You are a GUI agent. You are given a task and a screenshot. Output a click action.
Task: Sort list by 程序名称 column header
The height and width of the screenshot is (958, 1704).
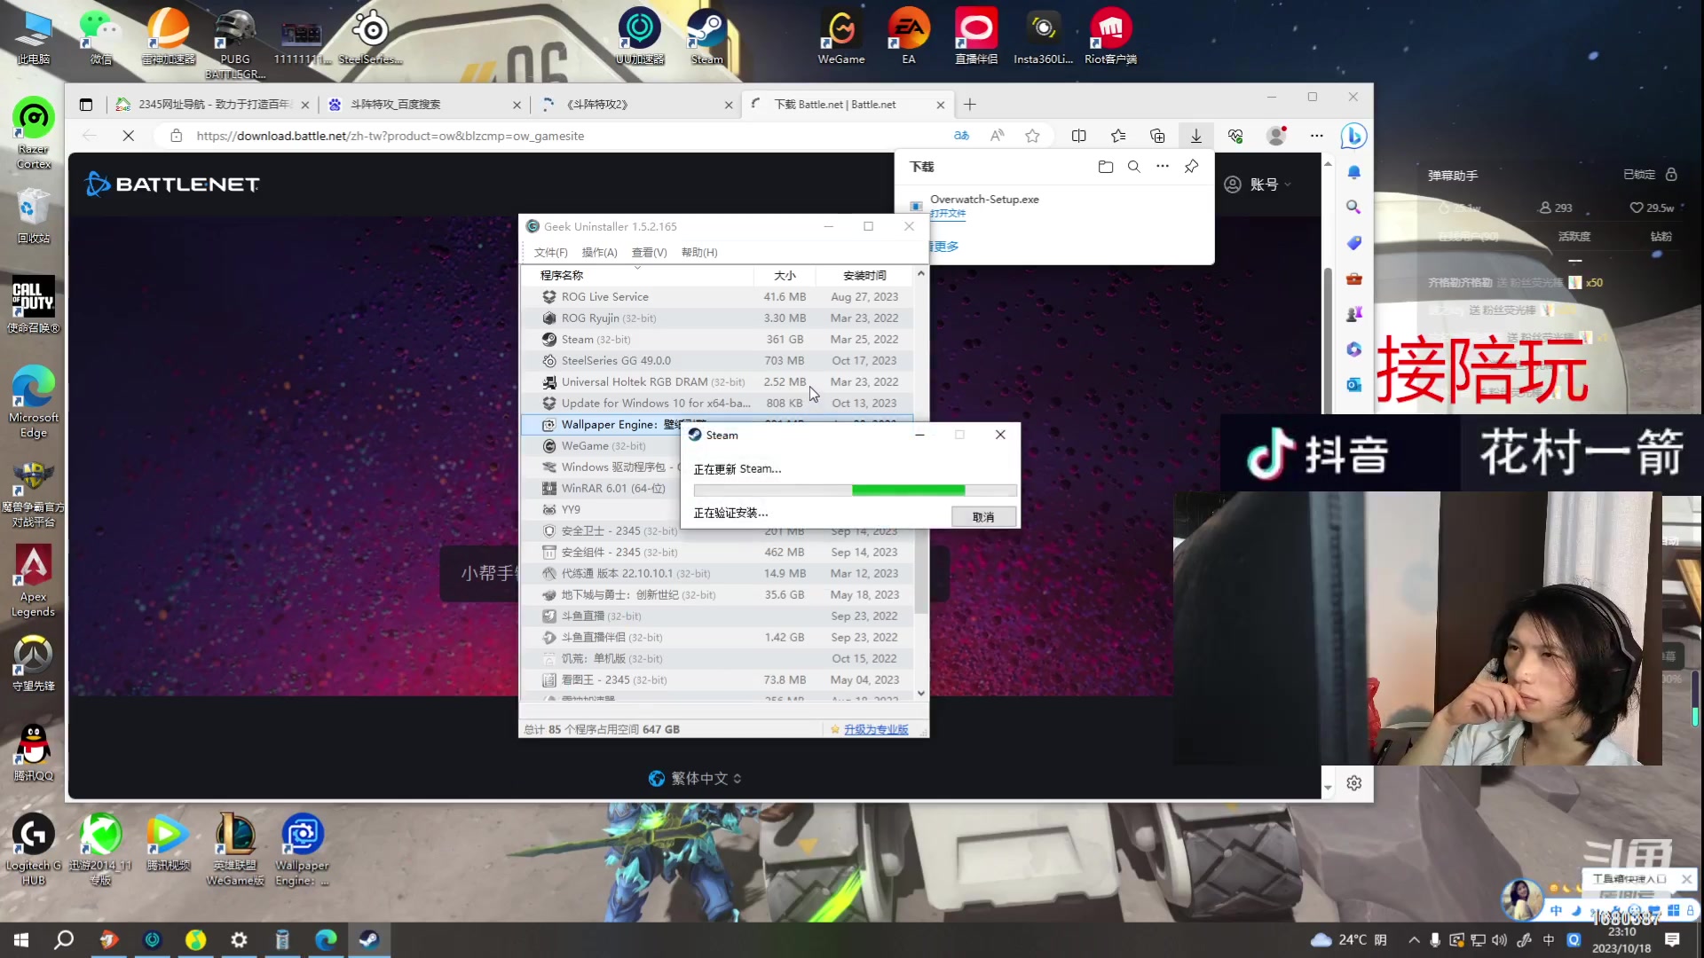click(638, 276)
